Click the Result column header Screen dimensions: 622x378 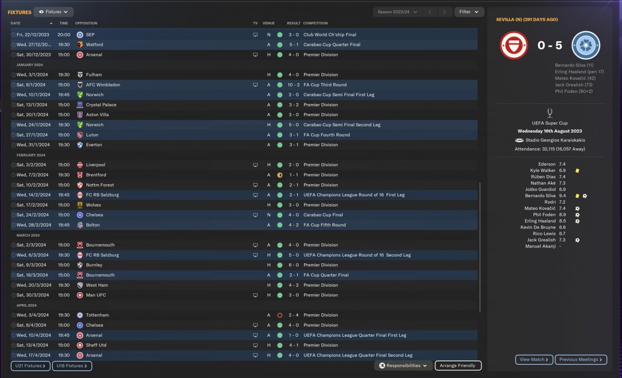(x=294, y=23)
